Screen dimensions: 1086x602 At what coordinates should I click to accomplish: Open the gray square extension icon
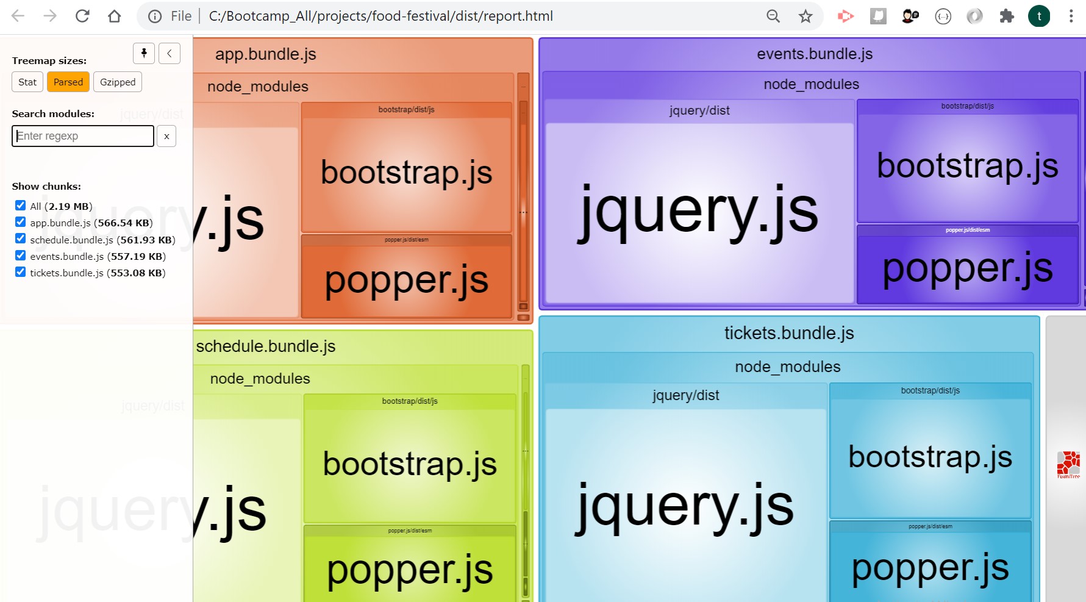(878, 16)
